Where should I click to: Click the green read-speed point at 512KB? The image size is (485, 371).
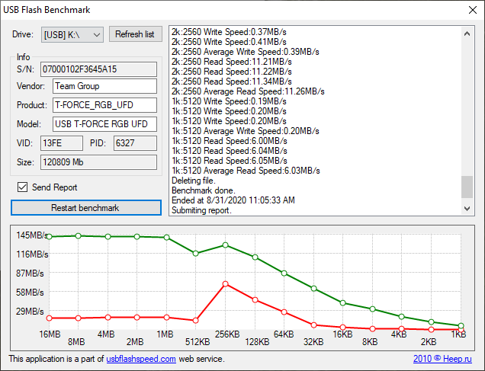195,254
